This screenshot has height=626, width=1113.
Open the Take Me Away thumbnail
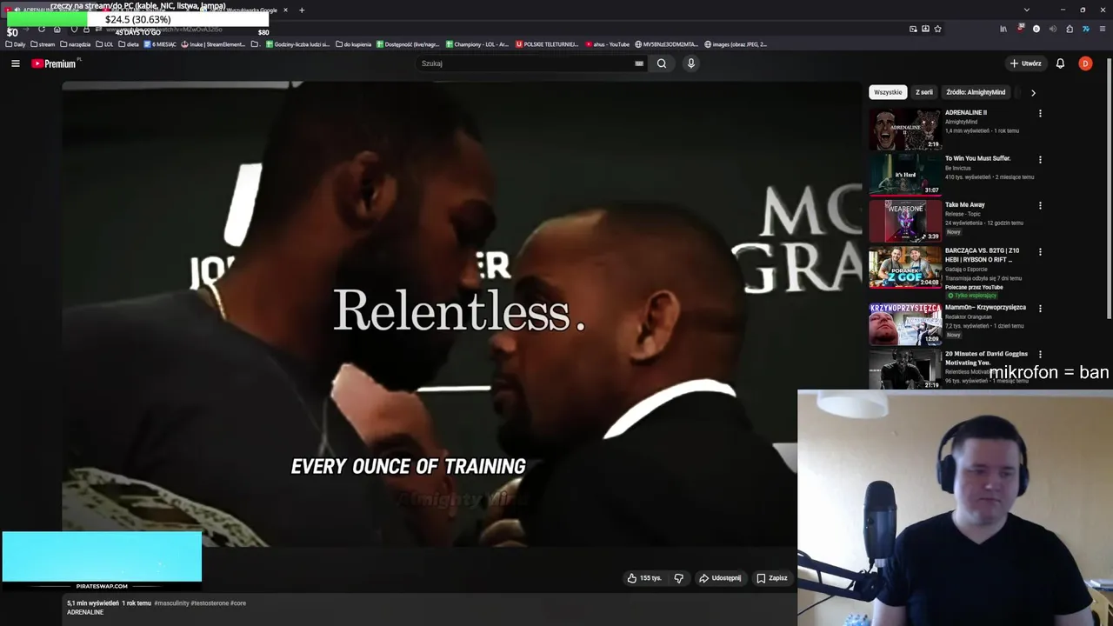tap(905, 221)
